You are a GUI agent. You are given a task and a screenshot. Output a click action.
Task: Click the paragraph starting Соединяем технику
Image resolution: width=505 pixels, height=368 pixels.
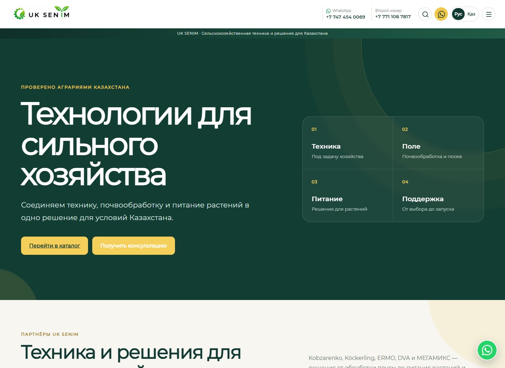coord(135,211)
